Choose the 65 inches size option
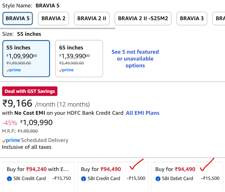225x192 pixels. (79, 59)
